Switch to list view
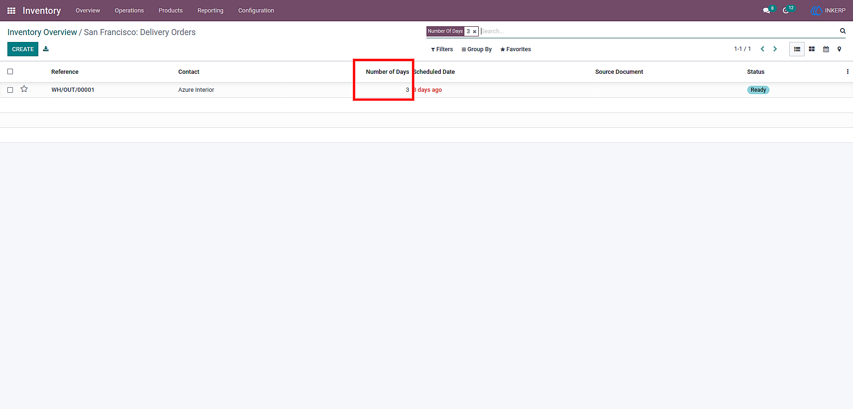The height and width of the screenshot is (409, 853). pos(797,49)
